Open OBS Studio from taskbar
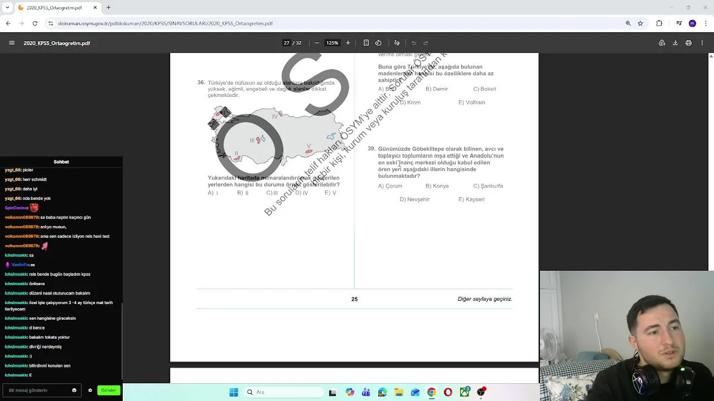Screen dimensions: 714x401 (x=481, y=392)
